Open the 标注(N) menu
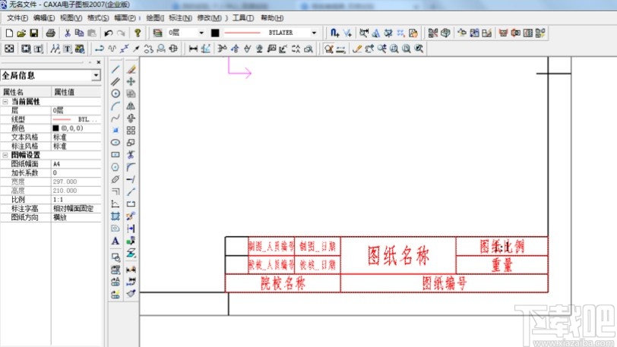Screen dimensions: 617x347 pos(180,18)
